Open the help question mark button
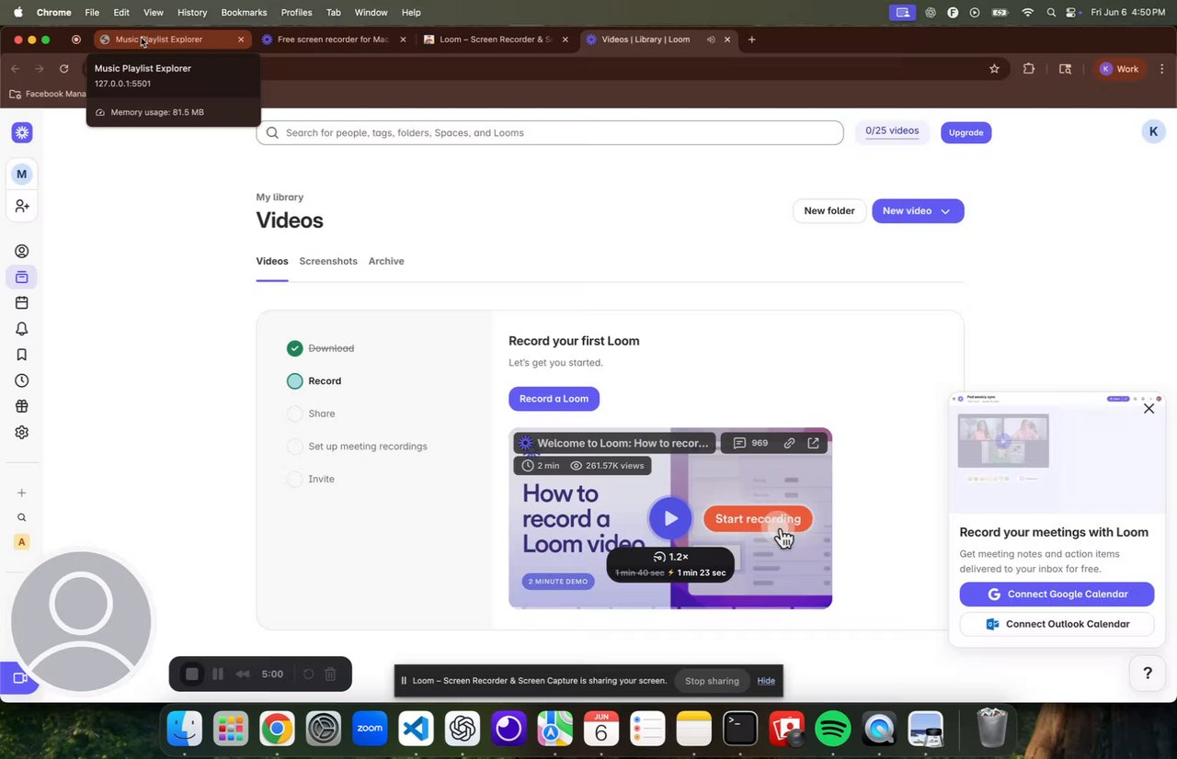The width and height of the screenshot is (1177, 759). click(x=1148, y=674)
